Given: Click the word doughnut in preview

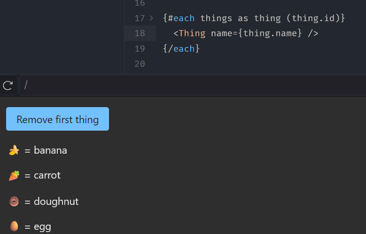Looking at the screenshot, I should (56, 202).
